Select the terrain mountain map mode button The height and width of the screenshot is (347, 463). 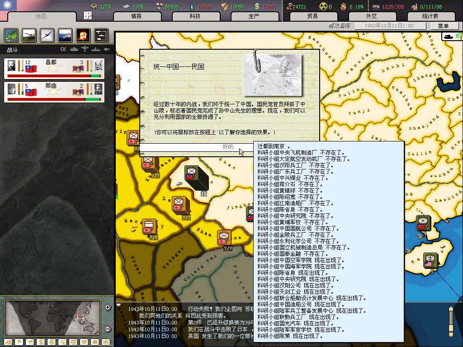[8, 342]
